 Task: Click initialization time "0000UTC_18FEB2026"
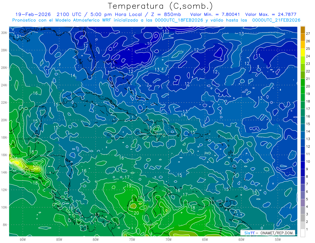[x=179, y=20]
